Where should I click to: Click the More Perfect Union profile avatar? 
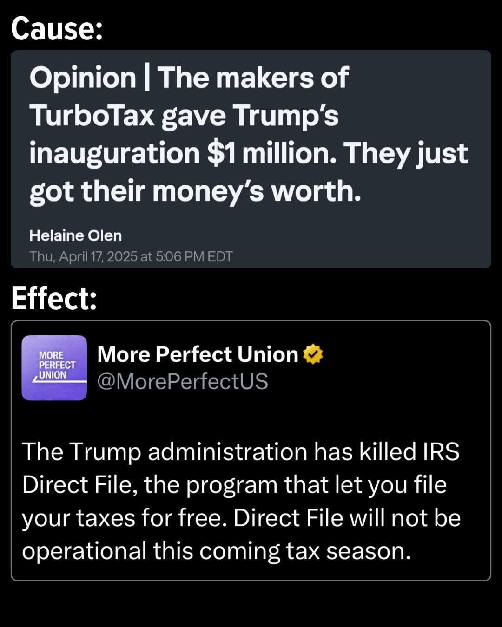click(54, 367)
